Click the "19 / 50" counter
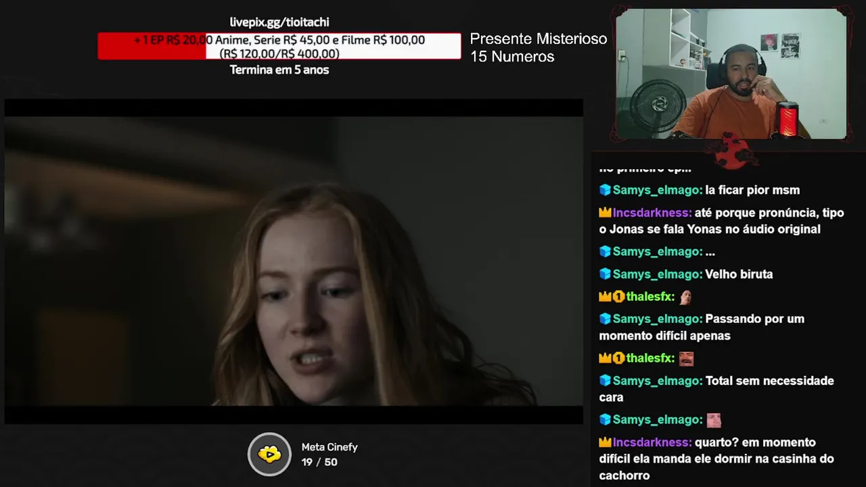This screenshot has width=866, height=487. [x=319, y=462]
